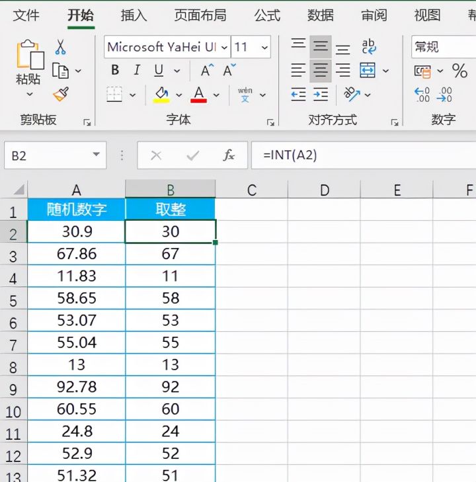Switch to the 审阅 tab
Image resolution: width=476 pixels, height=482 pixels.
click(374, 15)
